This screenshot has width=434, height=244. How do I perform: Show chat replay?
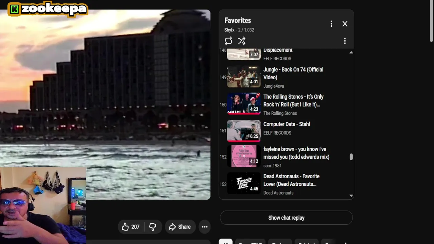pyautogui.click(x=286, y=218)
